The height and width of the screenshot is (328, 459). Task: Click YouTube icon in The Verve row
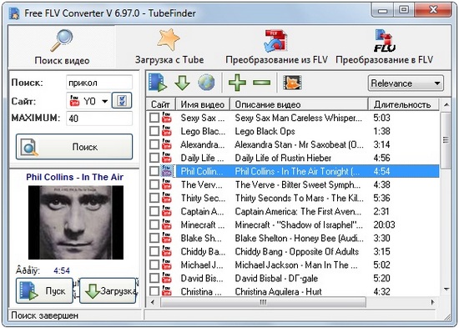167,184
